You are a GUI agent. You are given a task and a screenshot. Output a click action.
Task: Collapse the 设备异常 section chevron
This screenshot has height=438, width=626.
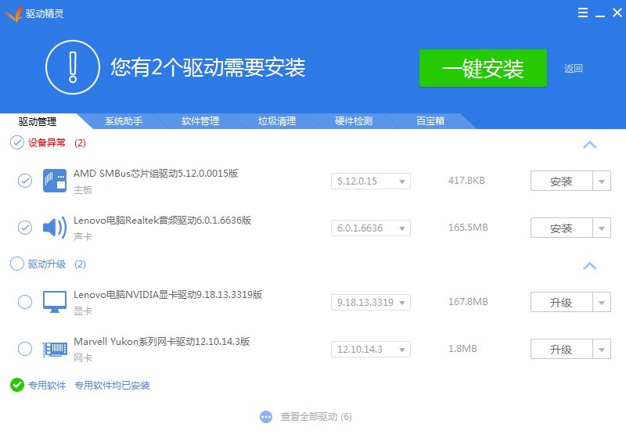pyautogui.click(x=590, y=145)
